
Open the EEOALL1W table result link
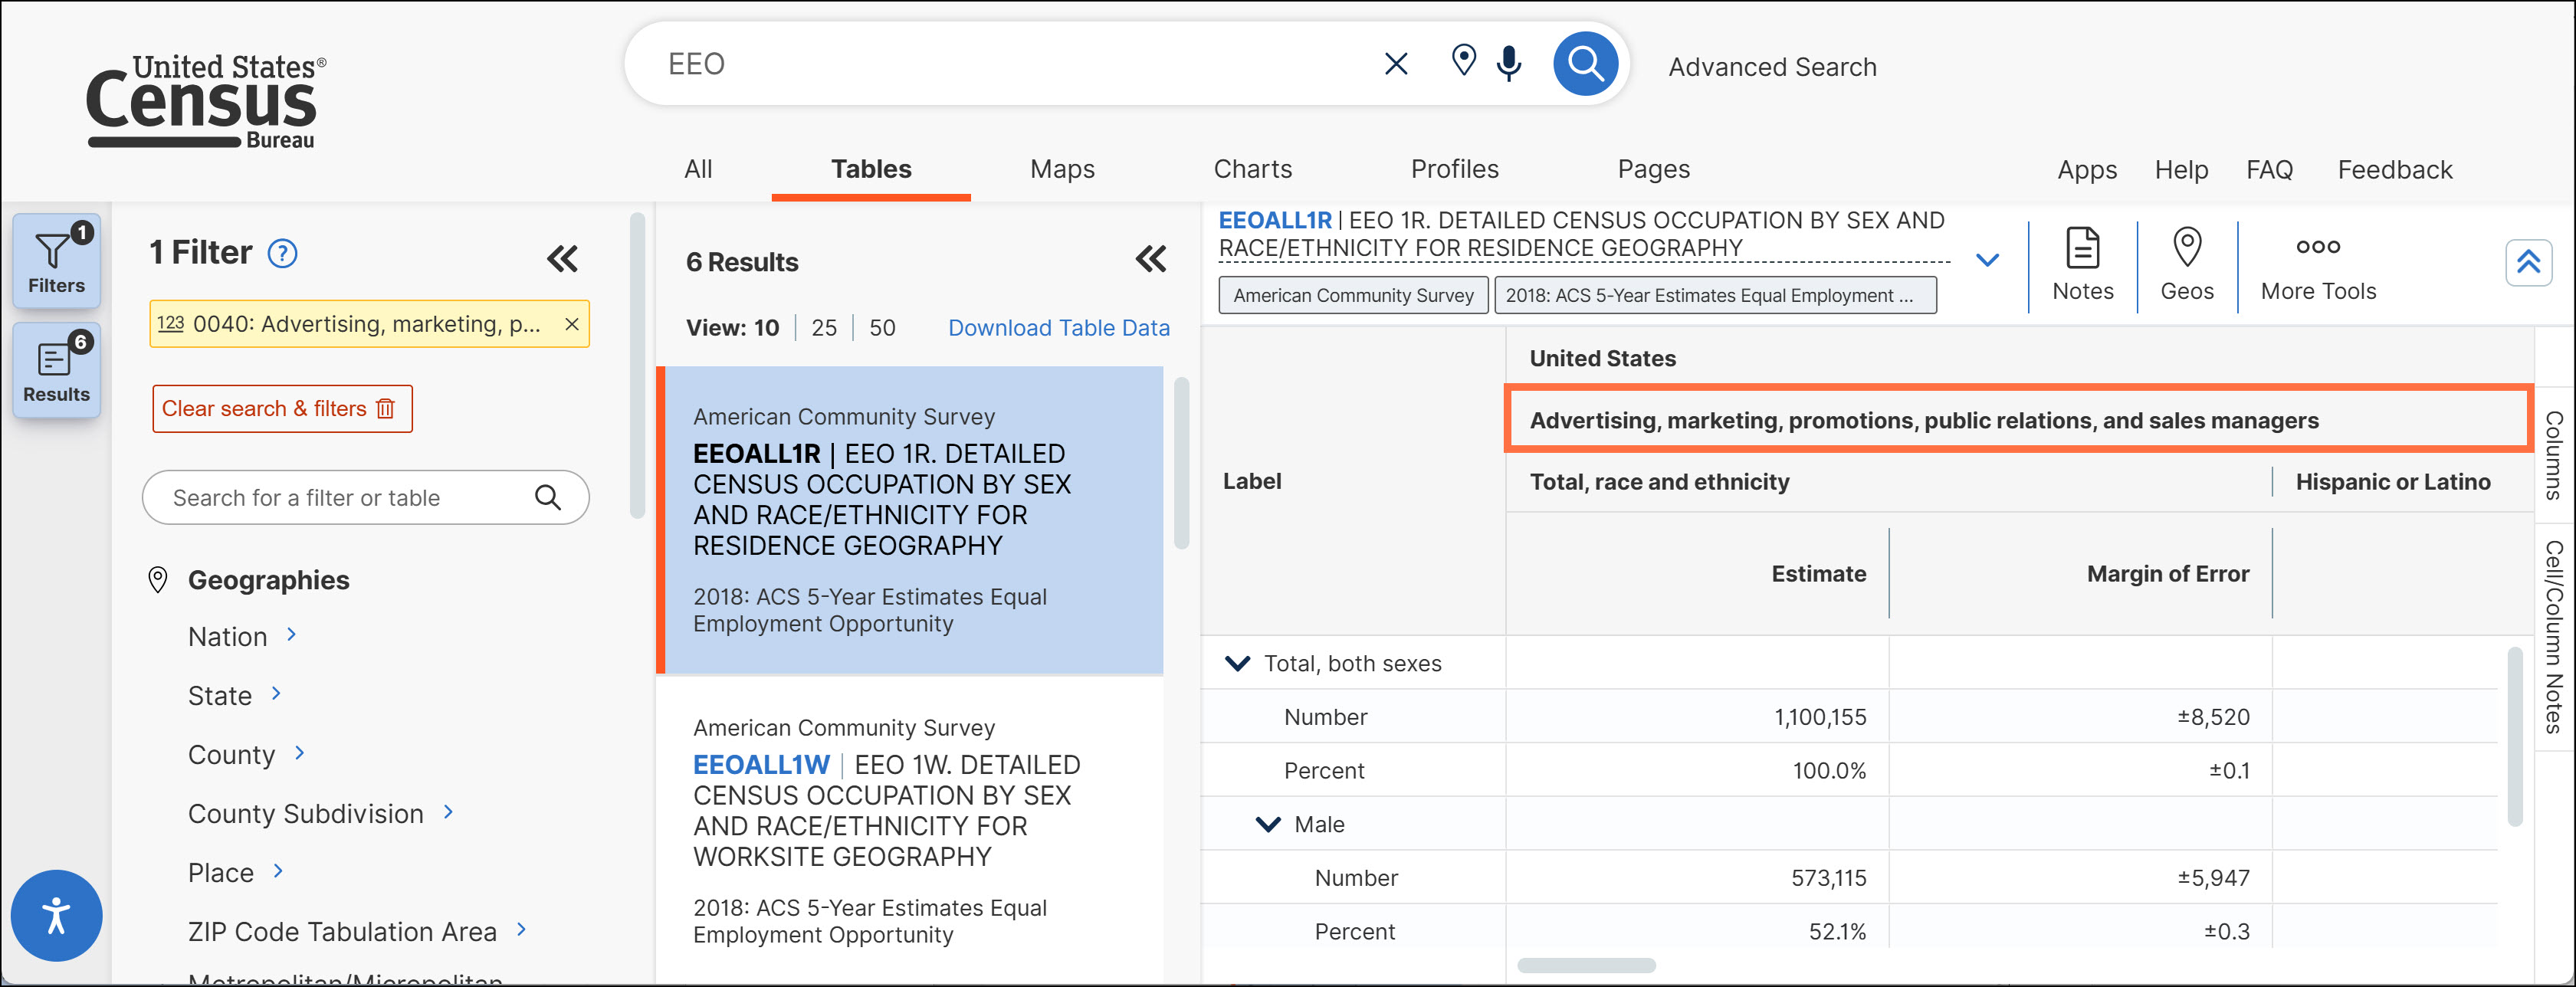coord(761,765)
